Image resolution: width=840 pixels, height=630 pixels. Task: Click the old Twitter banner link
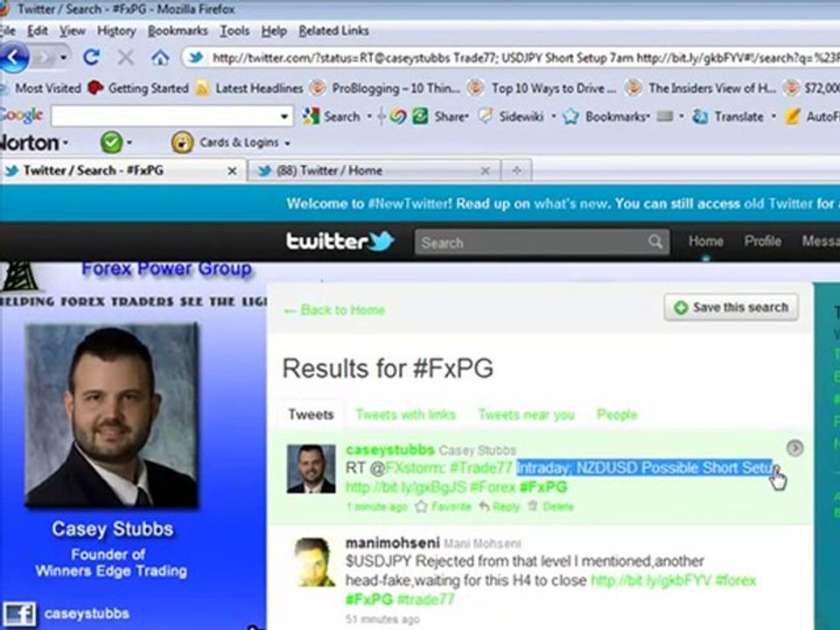tap(778, 204)
